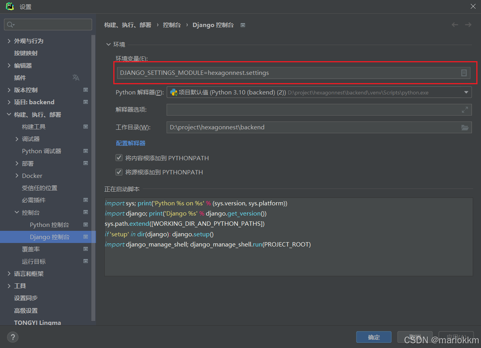Click project-level icon beside 构建工具
The width and height of the screenshot is (481, 348).
click(86, 127)
